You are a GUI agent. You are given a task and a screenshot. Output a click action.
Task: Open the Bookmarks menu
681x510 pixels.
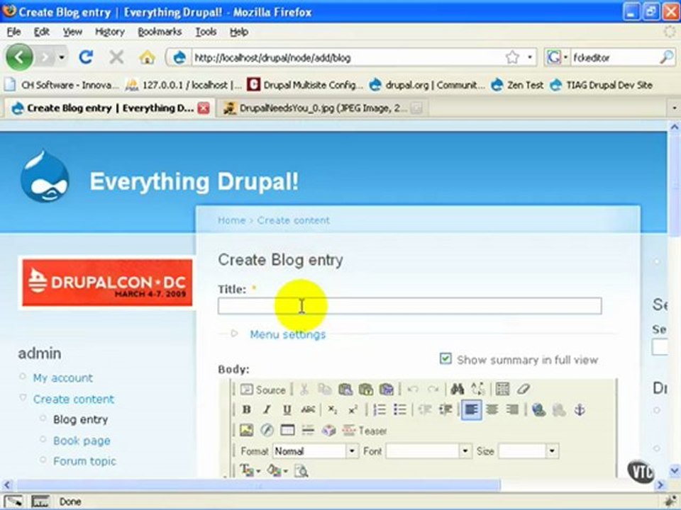tap(160, 32)
